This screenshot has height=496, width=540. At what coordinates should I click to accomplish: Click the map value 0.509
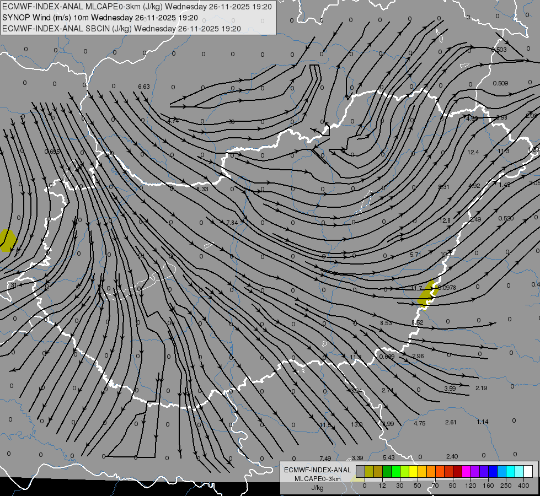[x=500, y=83]
